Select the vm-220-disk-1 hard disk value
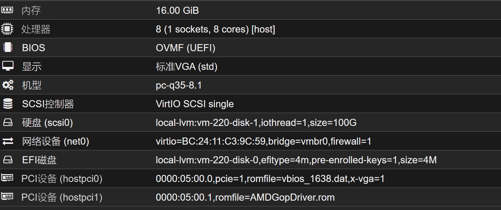 [256, 123]
